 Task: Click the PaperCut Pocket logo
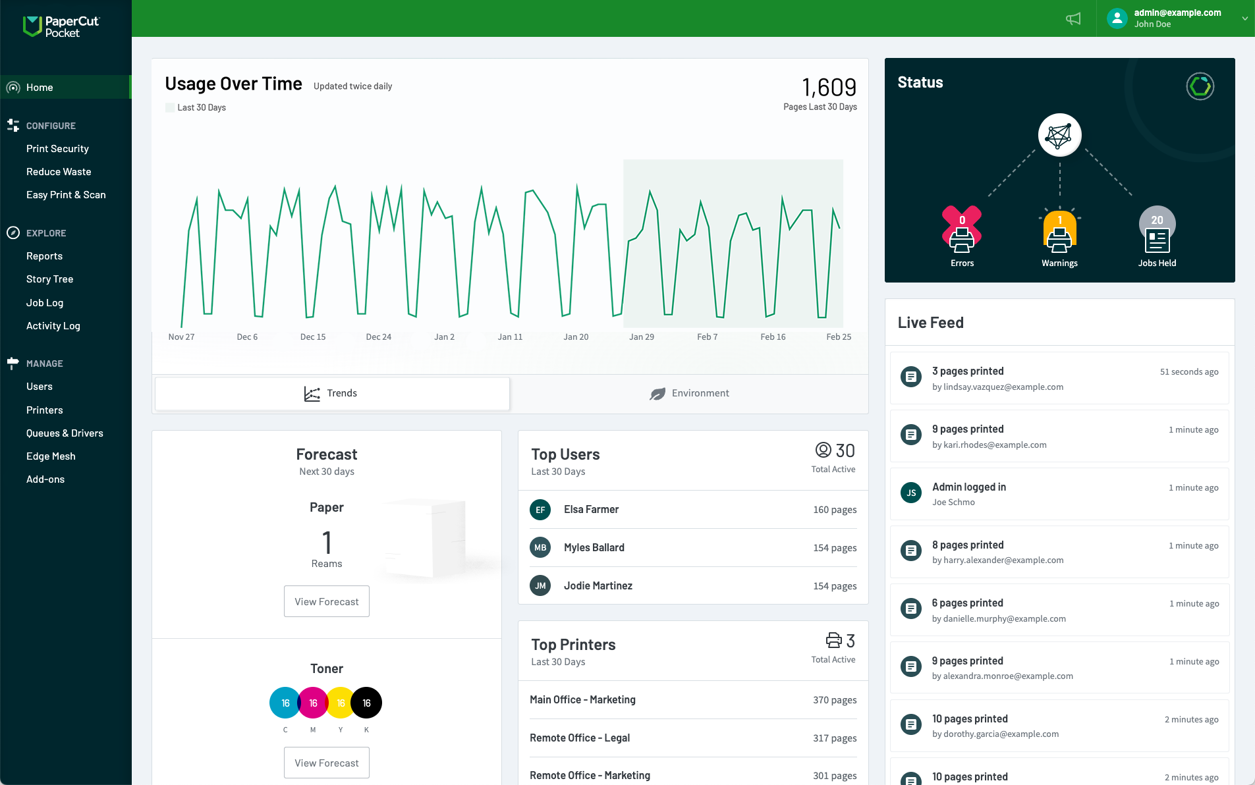[61, 26]
